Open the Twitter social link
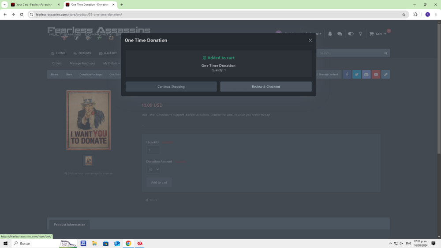441x248 pixels. click(x=356, y=74)
